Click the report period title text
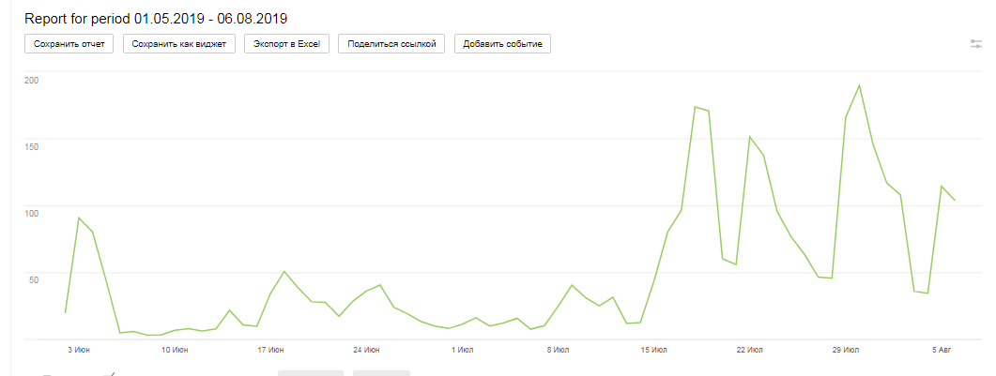Screen dimensions: 996x376 point(156,18)
